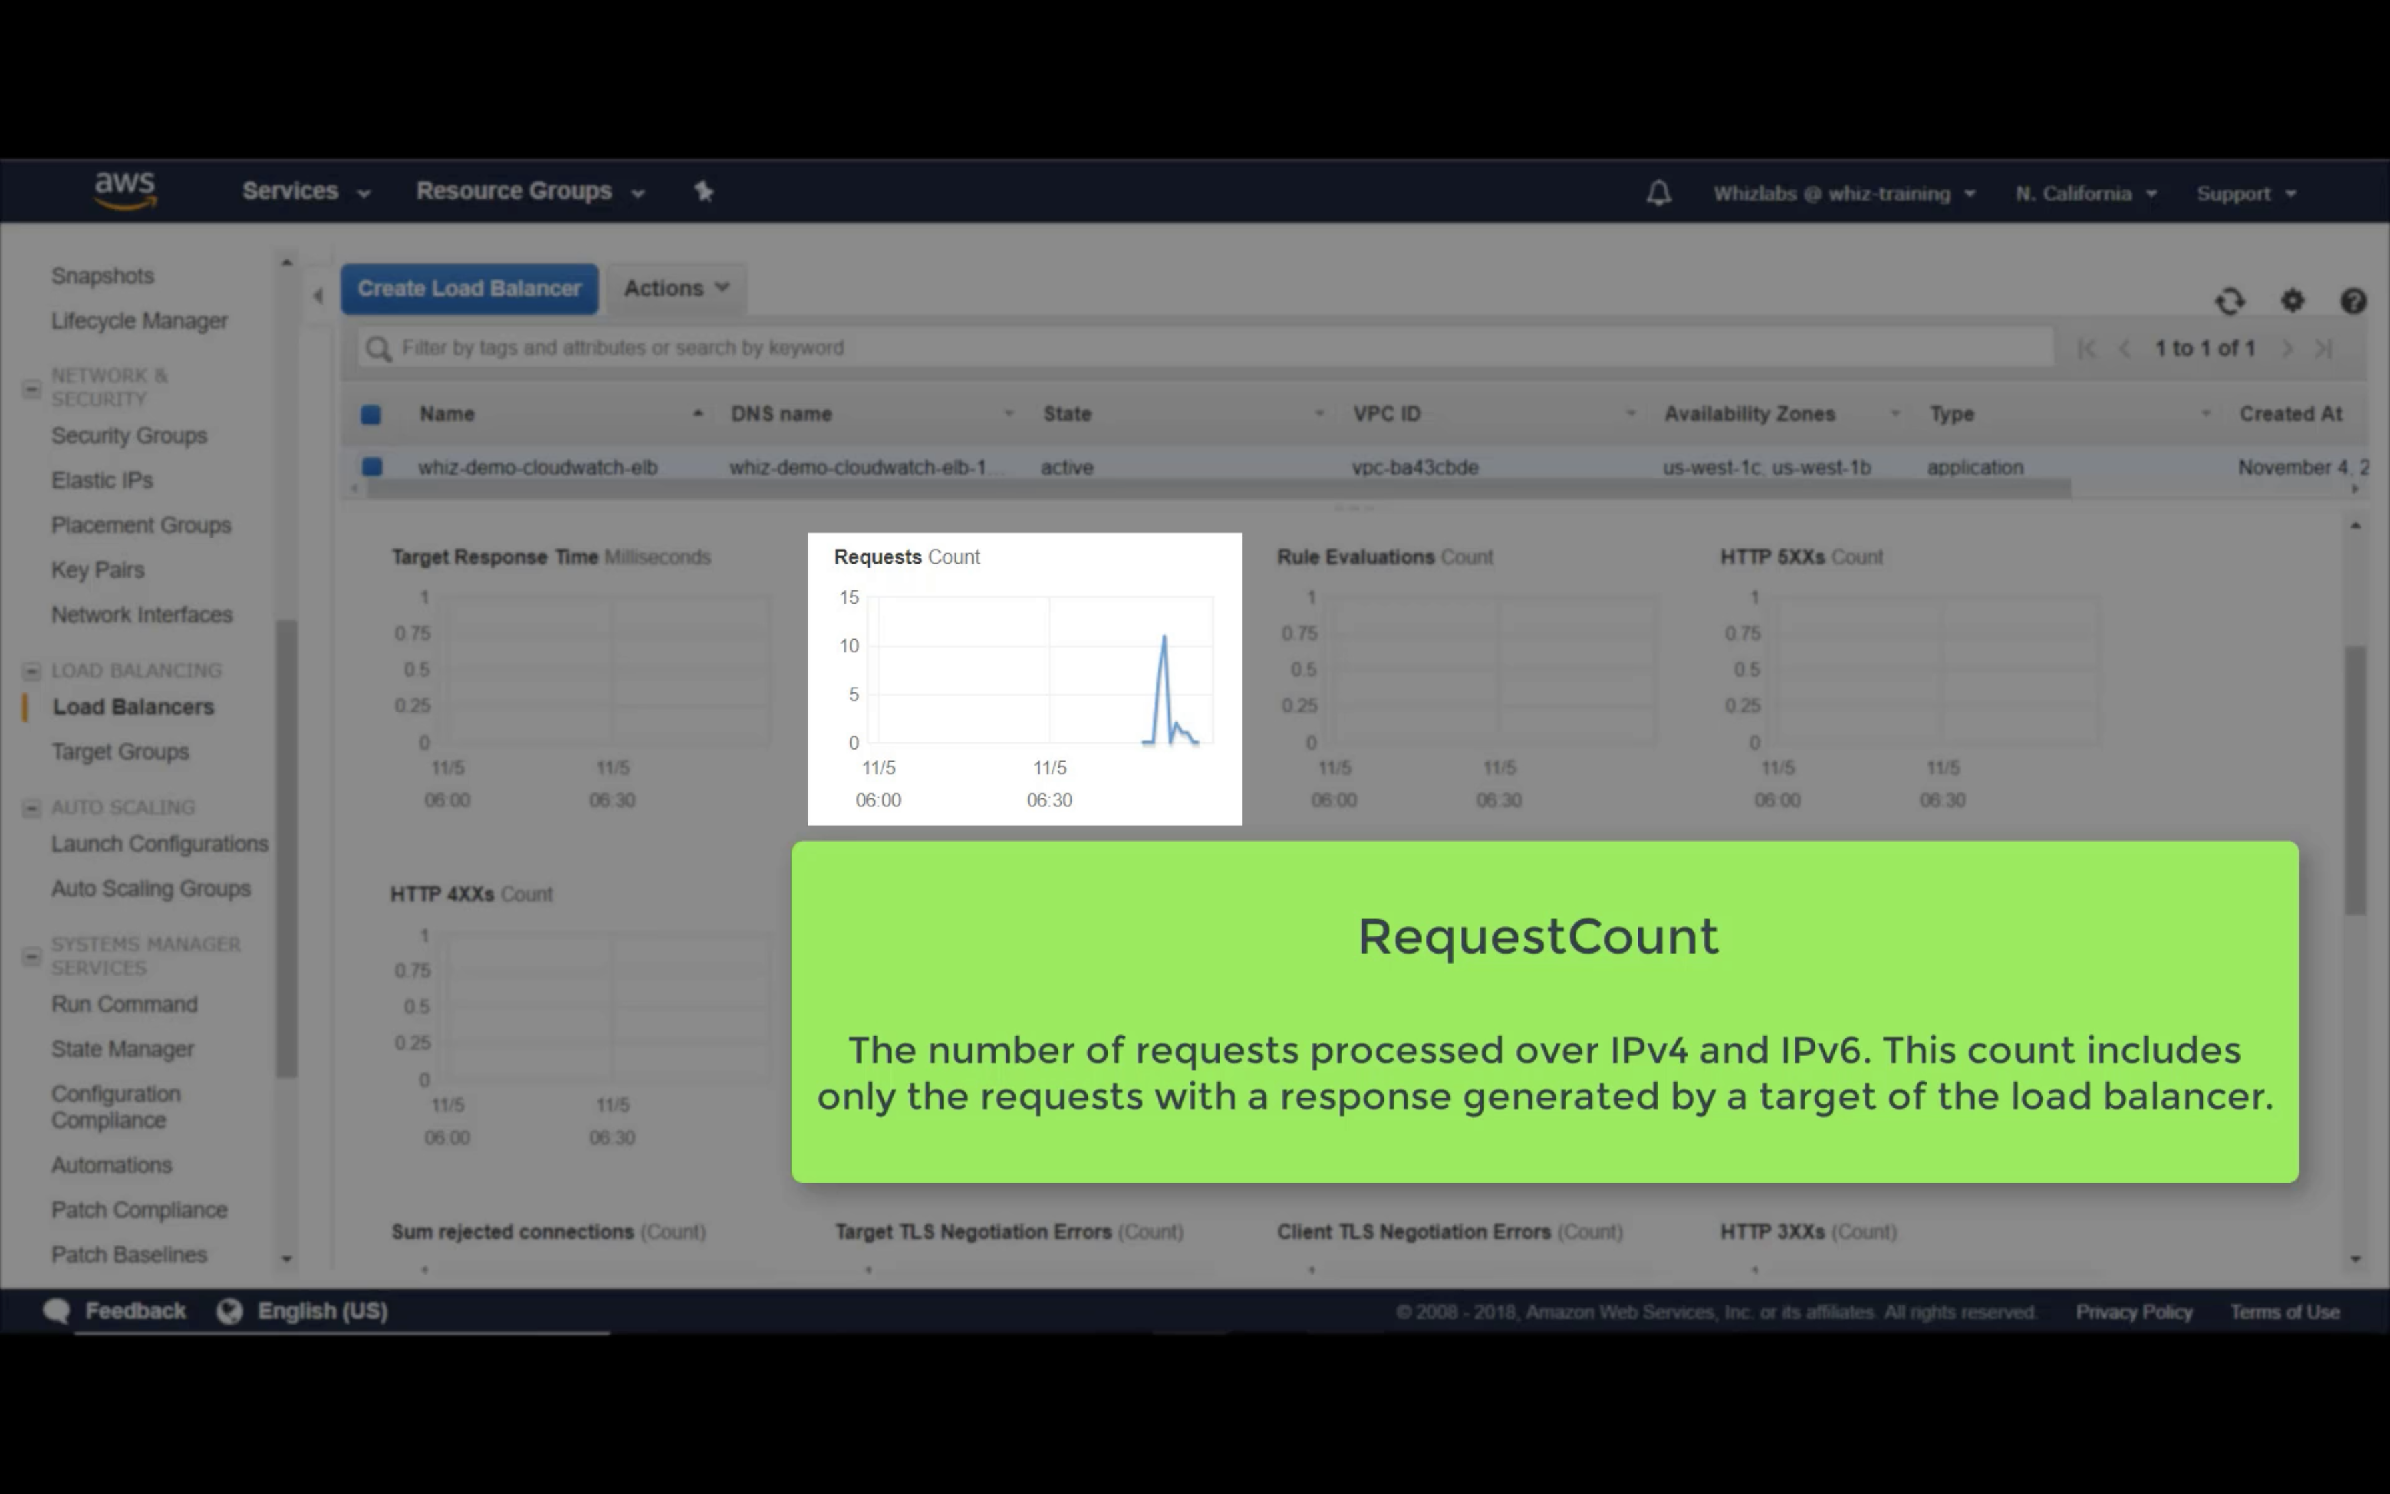This screenshot has height=1494, width=2390.
Task: Open the notifications bell icon
Action: (x=1658, y=193)
